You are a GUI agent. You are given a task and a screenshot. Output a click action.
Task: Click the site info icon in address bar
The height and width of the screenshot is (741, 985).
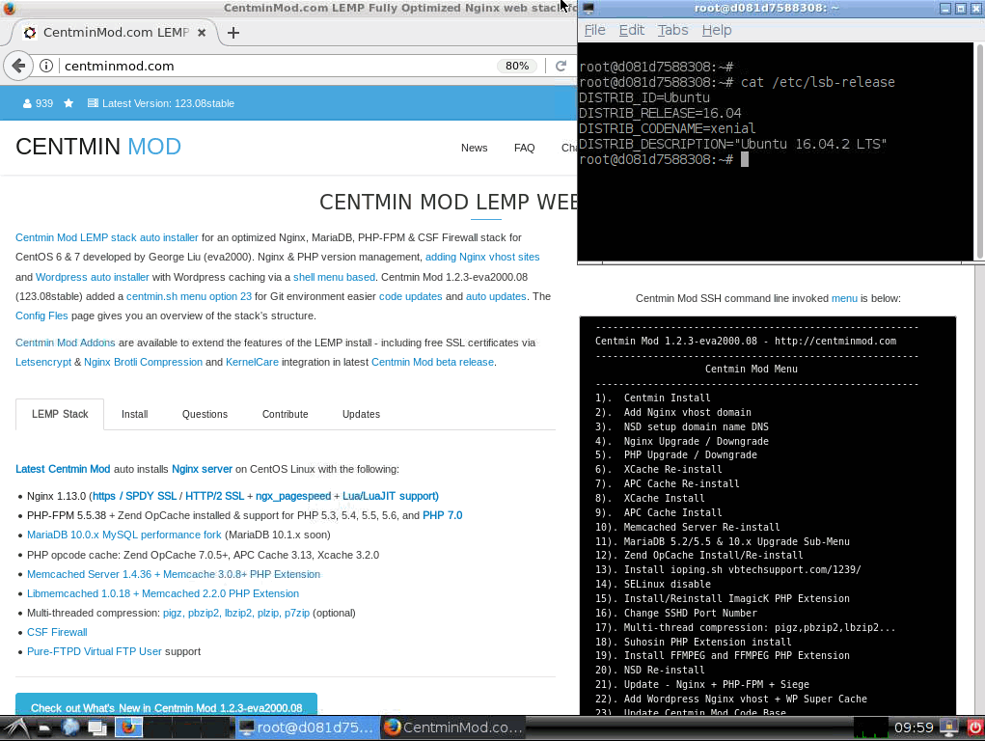[x=46, y=66]
